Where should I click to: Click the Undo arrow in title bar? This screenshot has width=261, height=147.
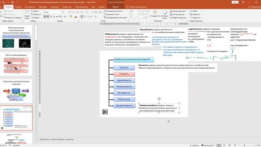point(3,2)
